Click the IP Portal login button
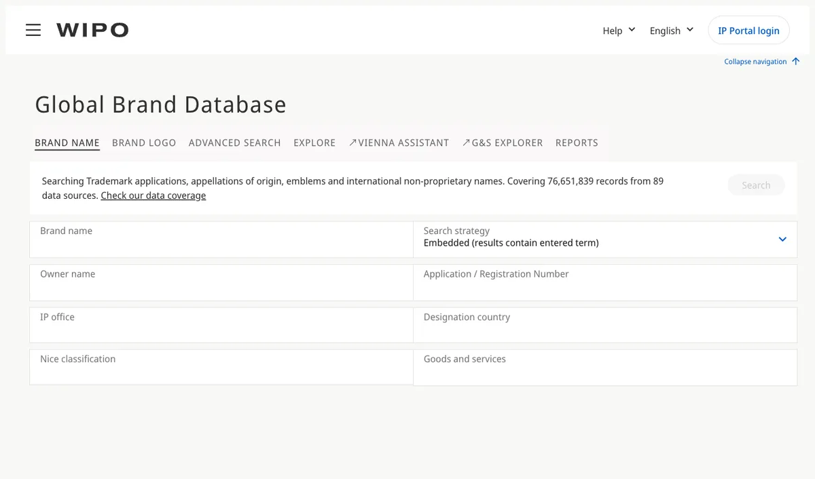Image resolution: width=815 pixels, height=479 pixels. 748,31
